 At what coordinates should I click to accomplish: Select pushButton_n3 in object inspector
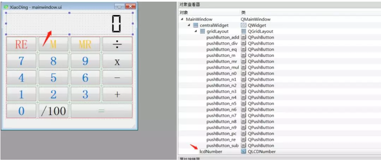(x=221, y=91)
